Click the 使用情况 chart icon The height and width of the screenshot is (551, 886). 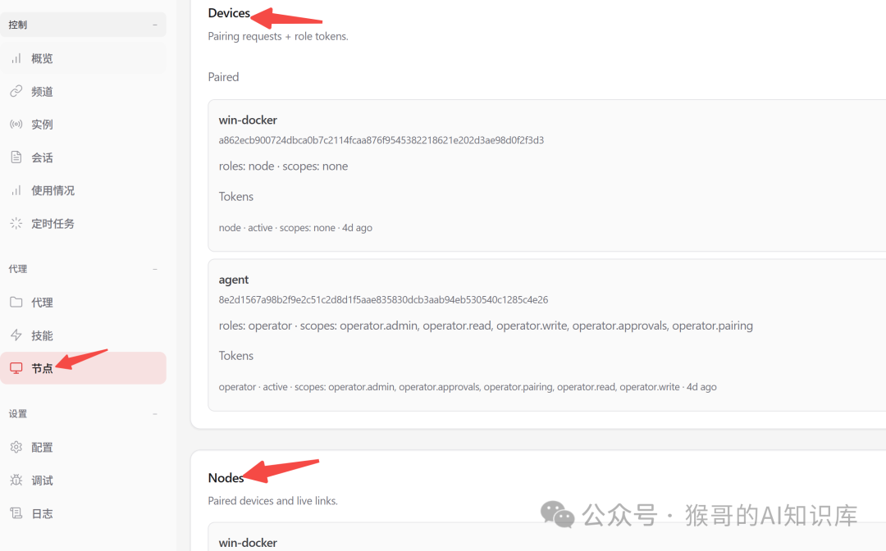click(16, 190)
